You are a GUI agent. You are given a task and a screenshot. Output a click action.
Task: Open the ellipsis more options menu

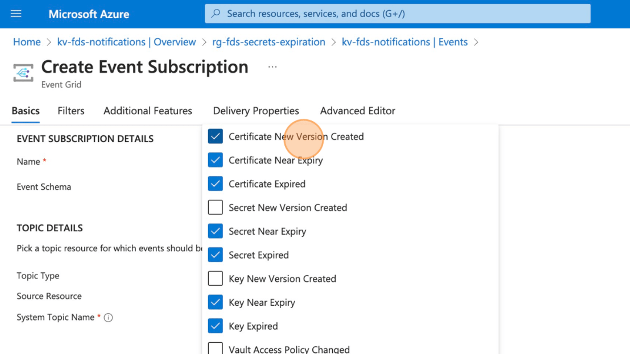[x=272, y=67]
